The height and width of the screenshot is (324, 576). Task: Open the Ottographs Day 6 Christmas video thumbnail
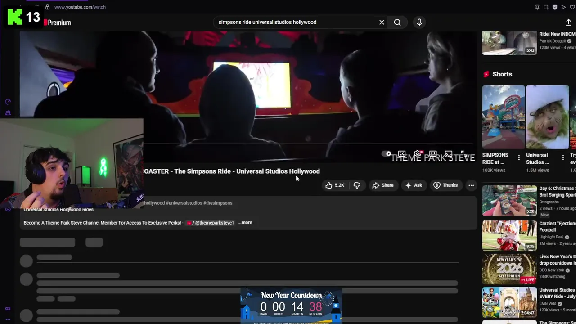pos(509,201)
